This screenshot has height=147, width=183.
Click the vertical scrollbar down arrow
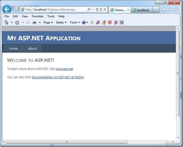pyautogui.click(x=178, y=138)
